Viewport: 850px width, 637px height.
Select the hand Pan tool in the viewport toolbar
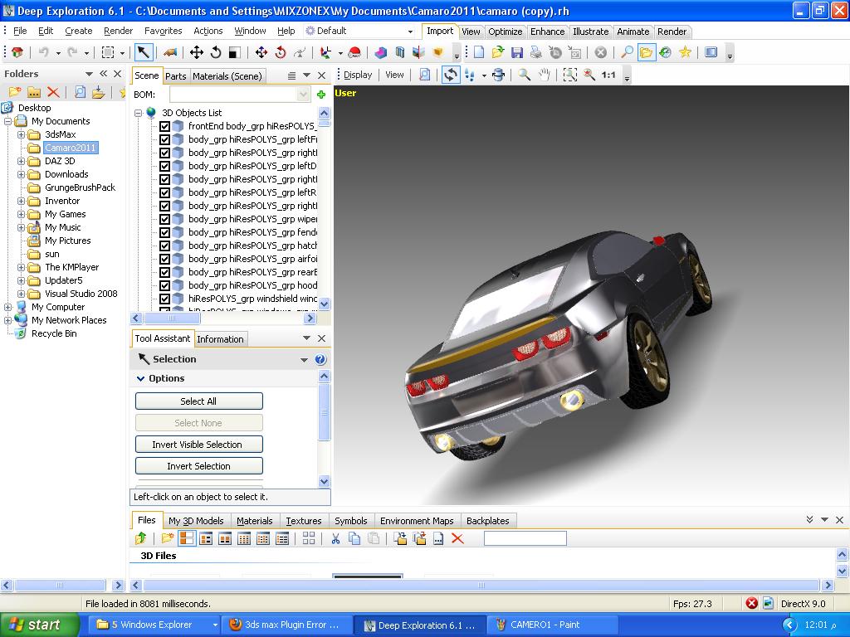pos(544,75)
